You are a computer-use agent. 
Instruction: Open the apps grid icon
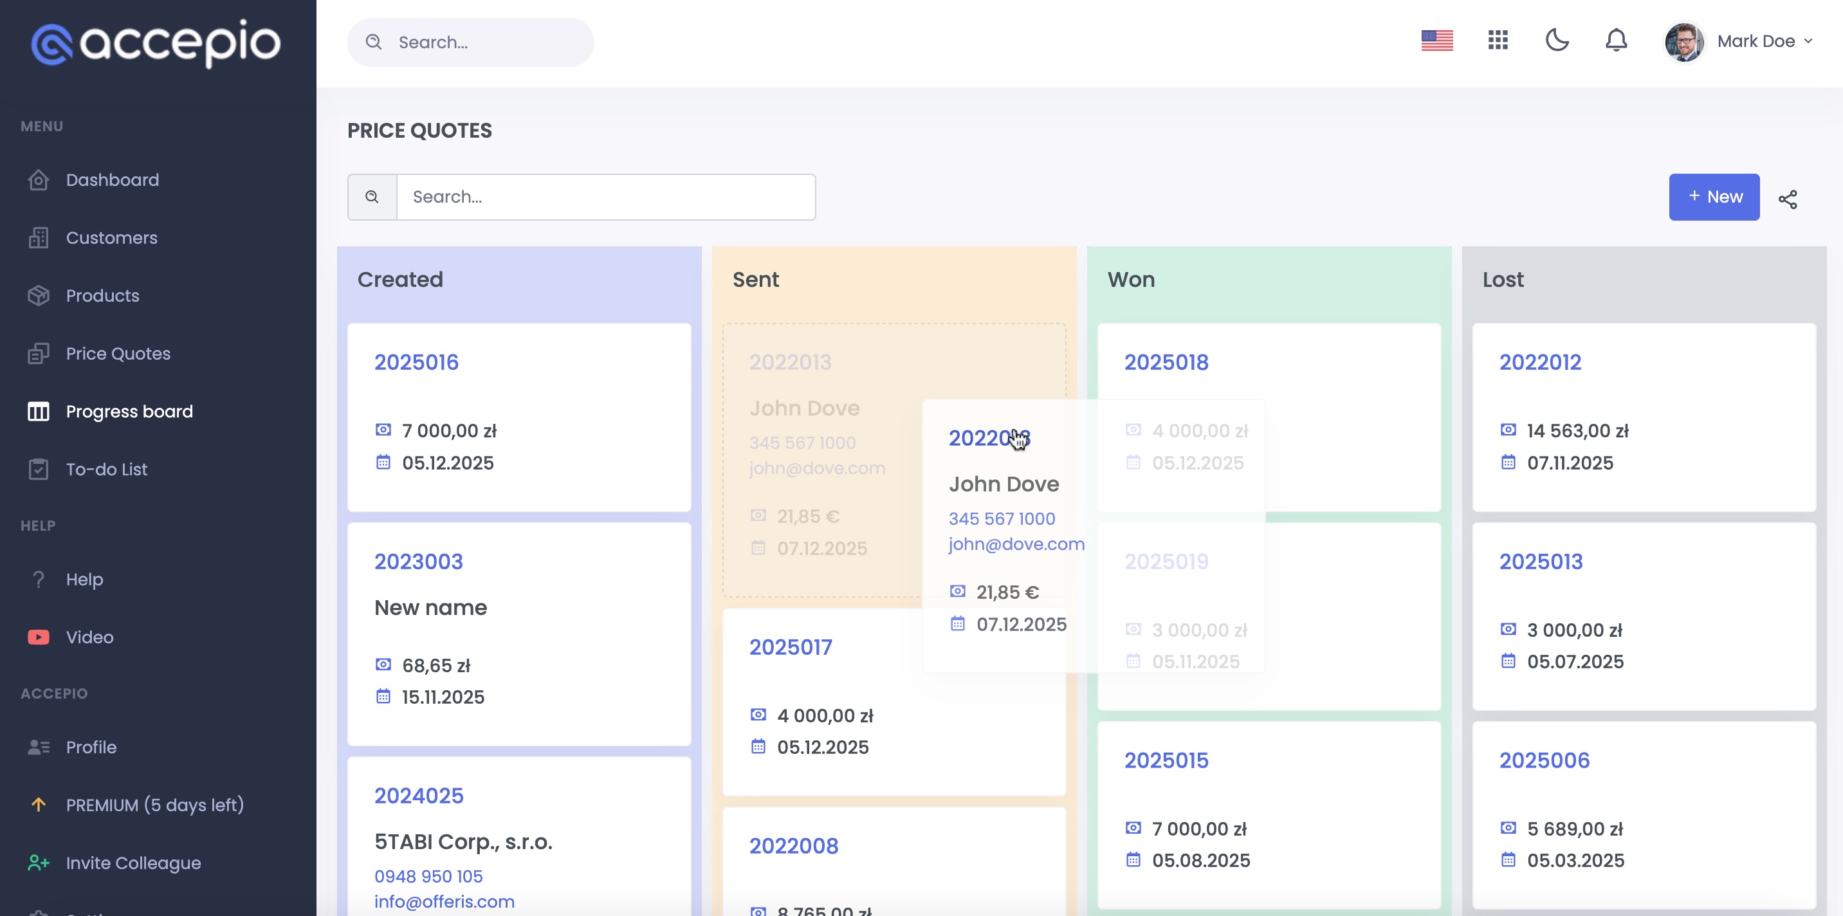point(1498,40)
